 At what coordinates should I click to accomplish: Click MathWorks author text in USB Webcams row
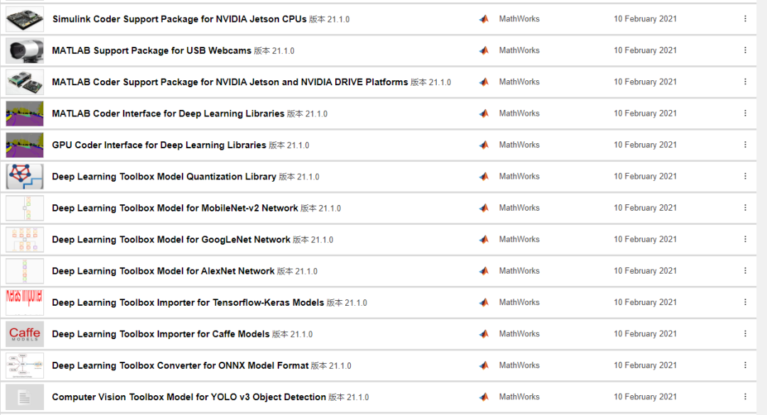click(519, 50)
